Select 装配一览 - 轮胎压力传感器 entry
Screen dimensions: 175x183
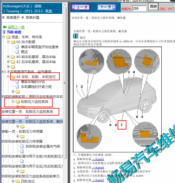22,131
